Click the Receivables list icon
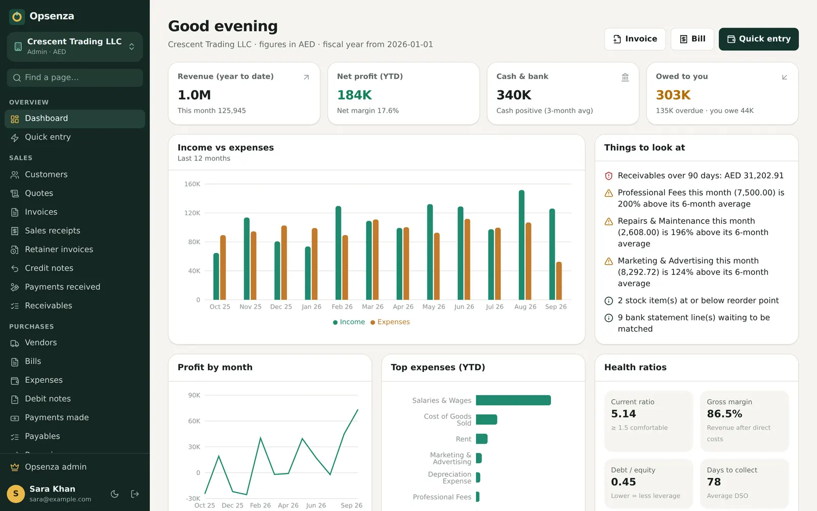 [x=15, y=306]
